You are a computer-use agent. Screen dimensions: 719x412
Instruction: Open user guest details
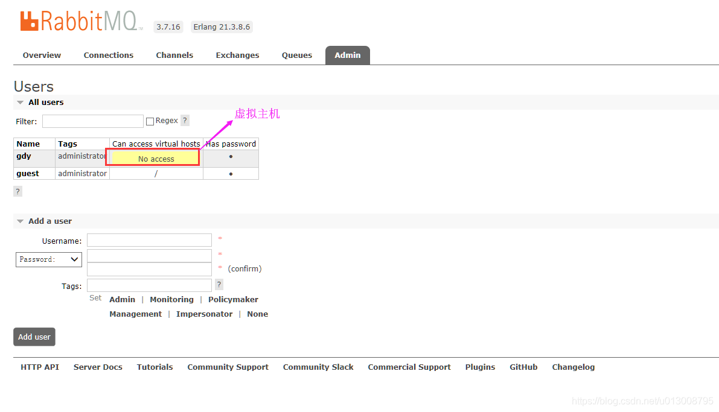28,173
